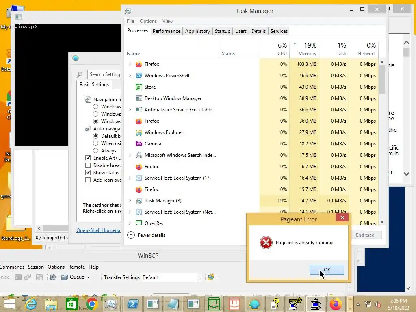Expand Microsoft Windows Search Indexer row

point(130,155)
